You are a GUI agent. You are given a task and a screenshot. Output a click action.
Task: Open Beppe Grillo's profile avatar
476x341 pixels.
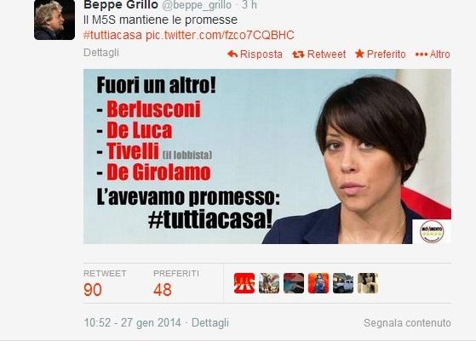pos(54,20)
